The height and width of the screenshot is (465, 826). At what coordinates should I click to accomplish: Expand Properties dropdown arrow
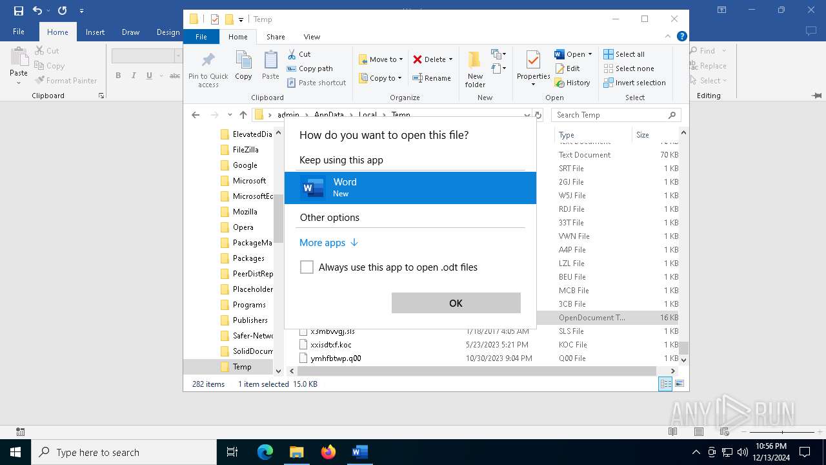tap(533, 85)
